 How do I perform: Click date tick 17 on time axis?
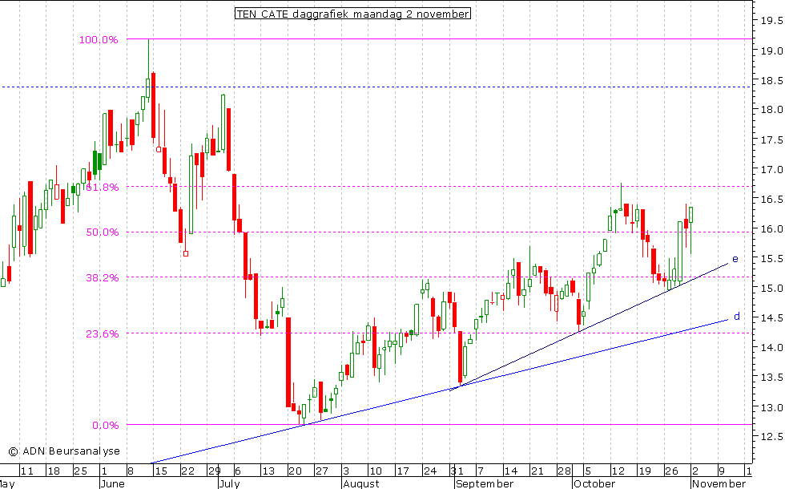[402, 471]
